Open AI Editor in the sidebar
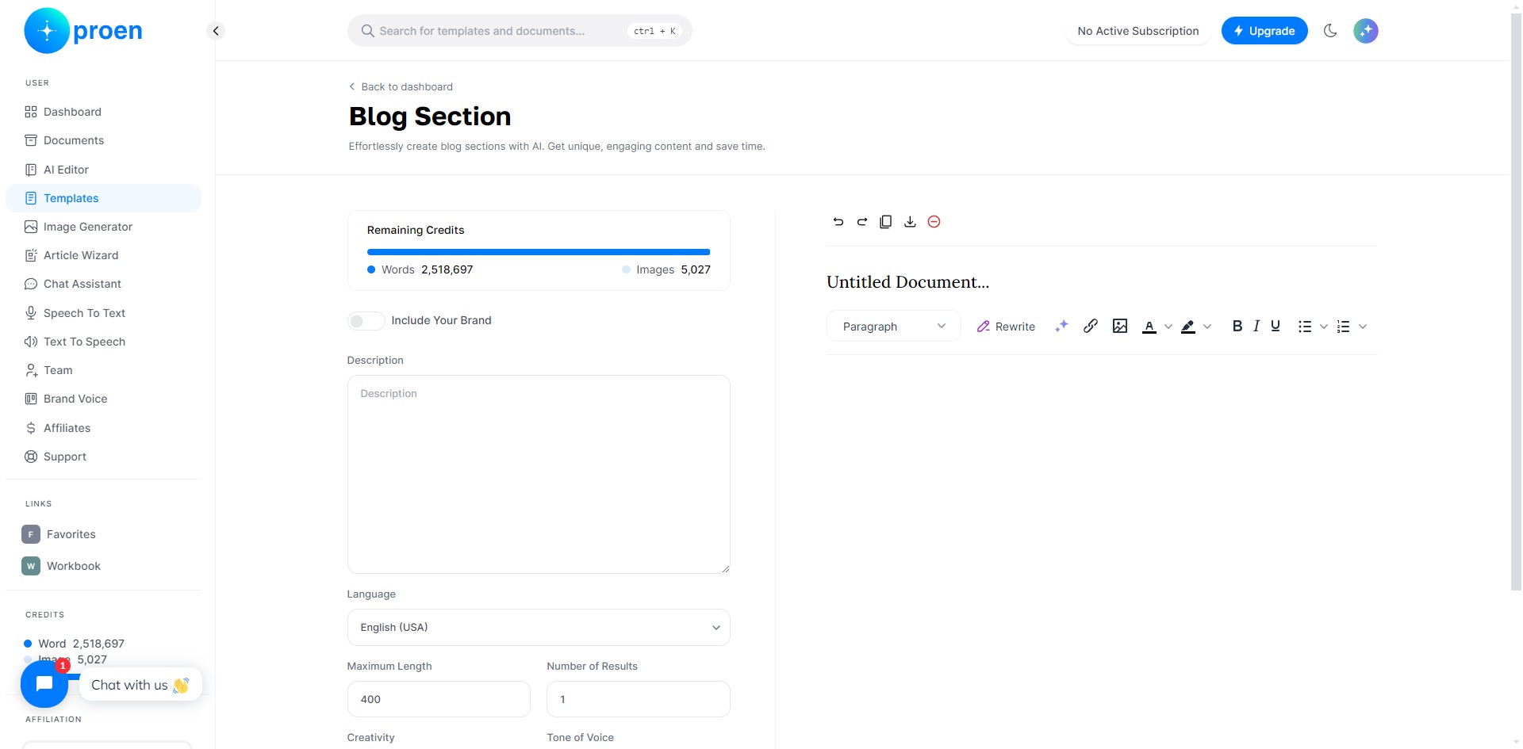Screen dimensions: 1523x749 tap(103, 170)
